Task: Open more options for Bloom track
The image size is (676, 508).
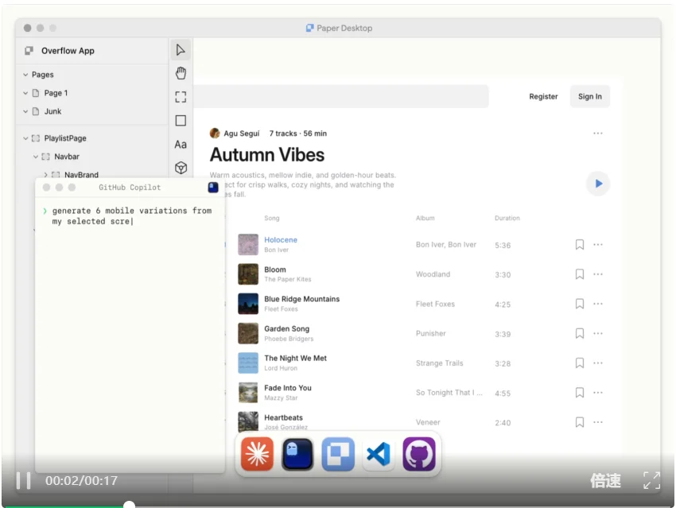Action: [x=598, y=274]
